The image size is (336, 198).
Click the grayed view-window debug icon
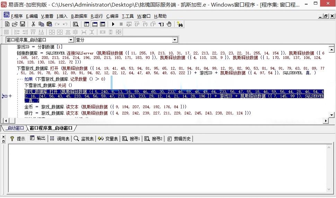129,24
